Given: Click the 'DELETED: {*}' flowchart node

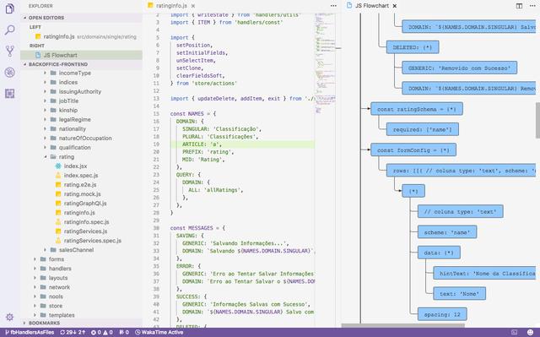Looking at the screenshot, I should [413, 47].
